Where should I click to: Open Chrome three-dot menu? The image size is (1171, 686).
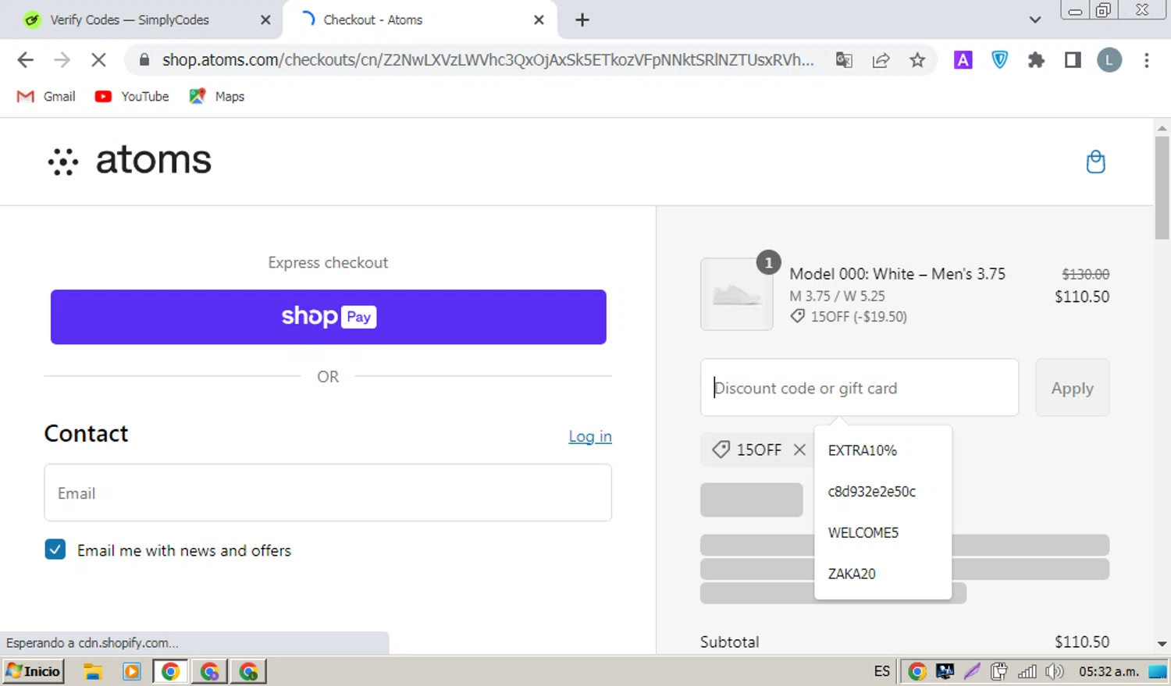(x=1147, y=60)
